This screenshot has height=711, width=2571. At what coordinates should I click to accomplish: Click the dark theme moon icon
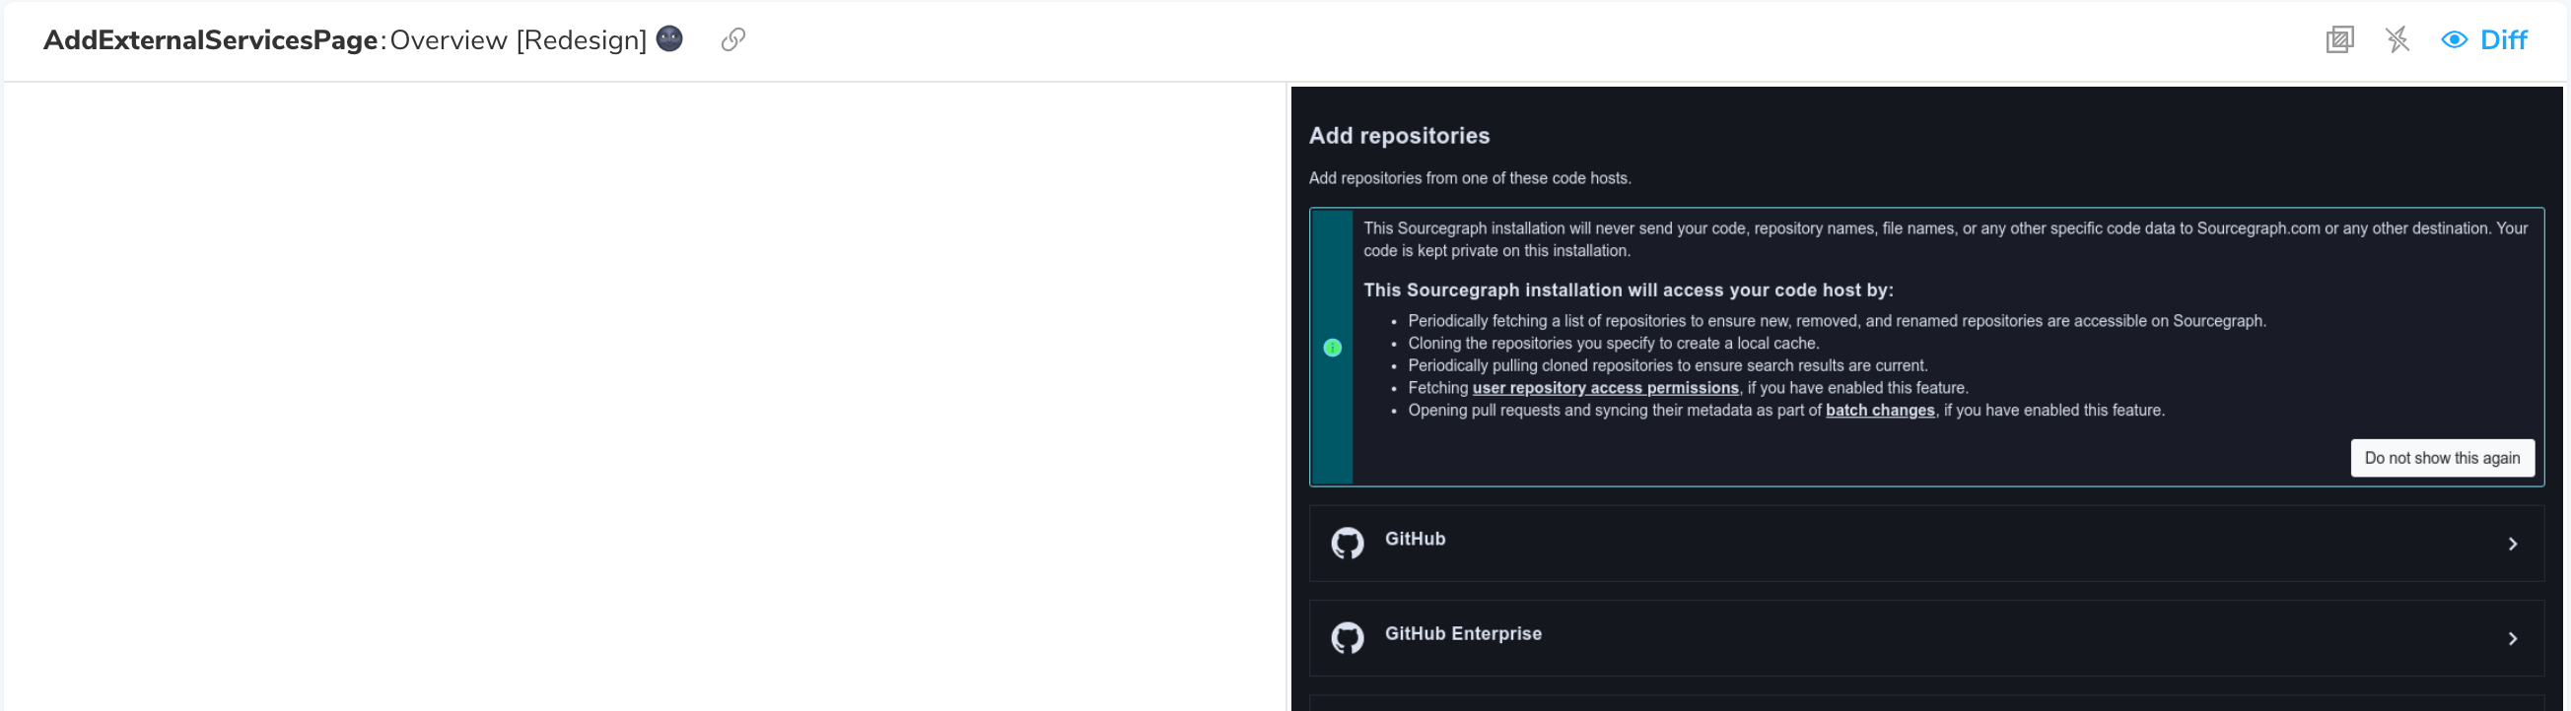click(x=669, y=37)
